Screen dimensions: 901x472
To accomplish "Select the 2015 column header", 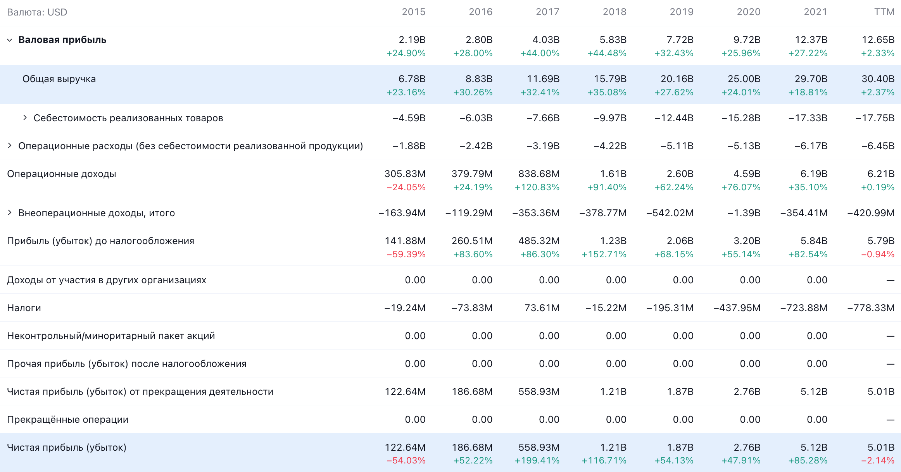I will [414, 12].
